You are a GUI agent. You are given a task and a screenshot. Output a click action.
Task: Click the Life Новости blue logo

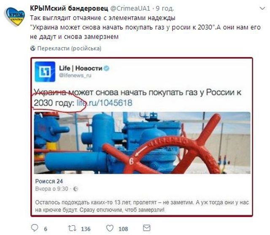coord(45,71)
